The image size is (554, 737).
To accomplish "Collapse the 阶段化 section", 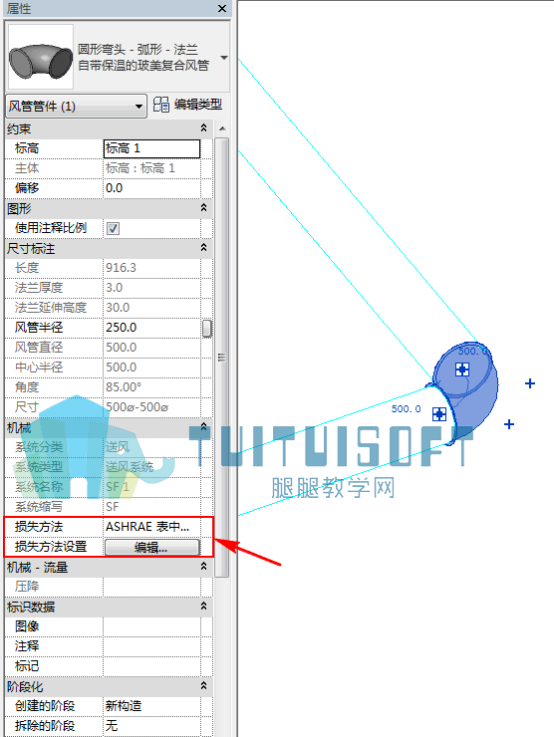I will 203,686.
